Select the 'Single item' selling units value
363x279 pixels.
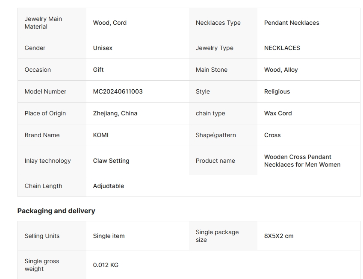109,236
